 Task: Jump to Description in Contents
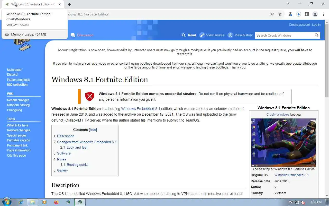tap(66, 136)
